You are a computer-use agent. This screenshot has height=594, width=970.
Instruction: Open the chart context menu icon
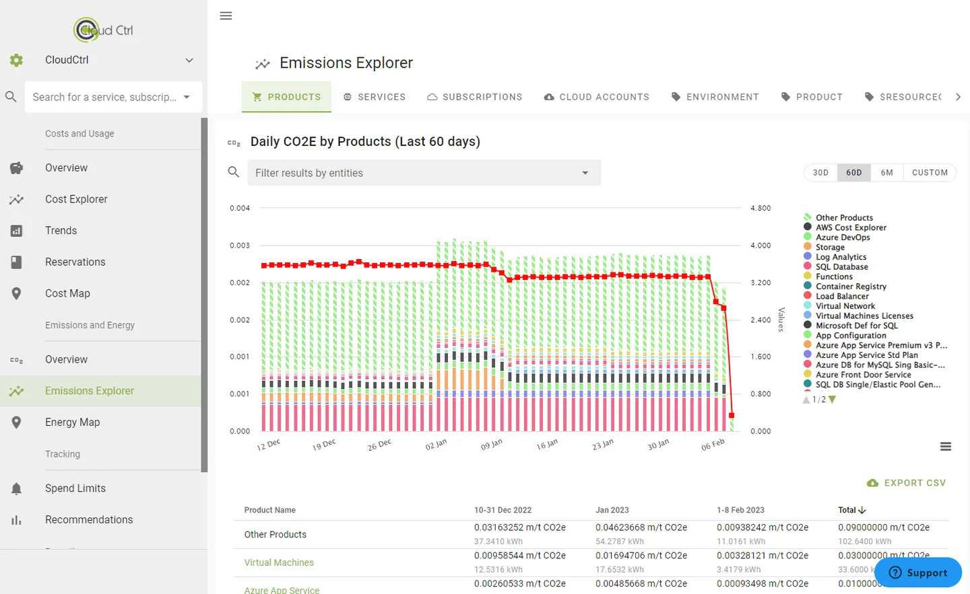pos(946,447)
